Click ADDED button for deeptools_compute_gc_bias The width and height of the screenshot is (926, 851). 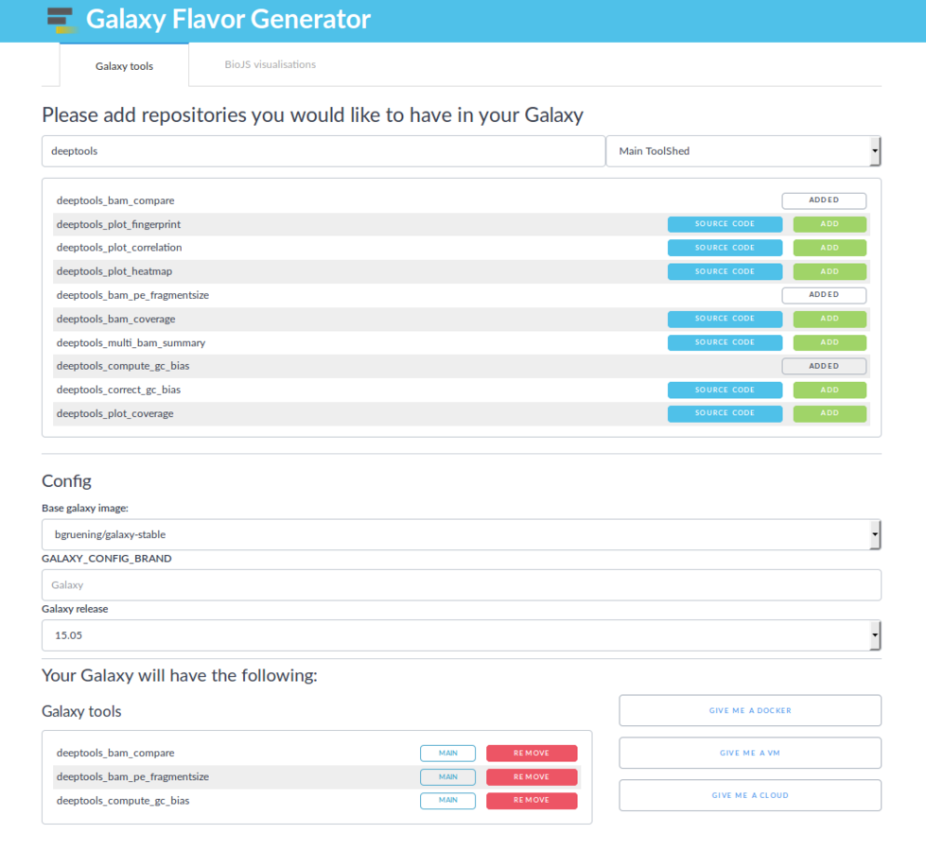tap(824, 366)
